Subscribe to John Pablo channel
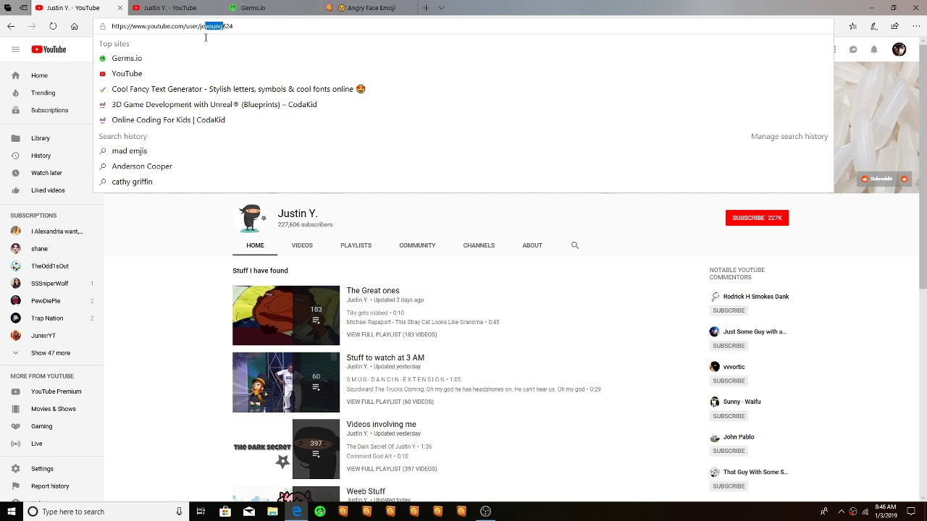Viewport: 927px width, 521px height. (x=729, y=451)
